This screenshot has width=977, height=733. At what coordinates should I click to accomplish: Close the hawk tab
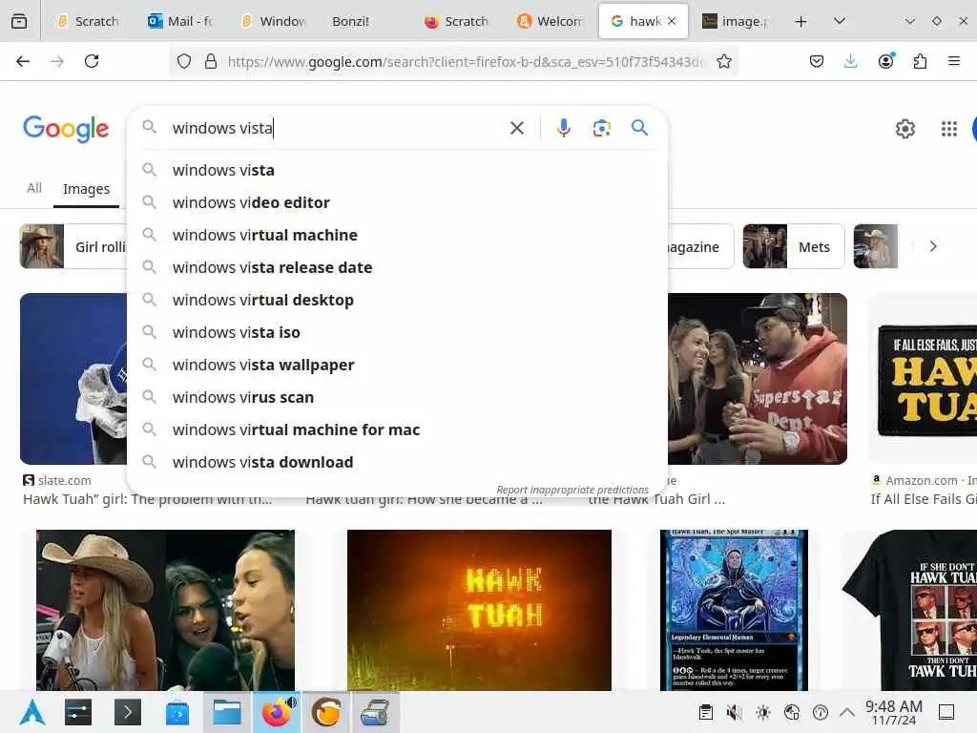coord(672,21)
